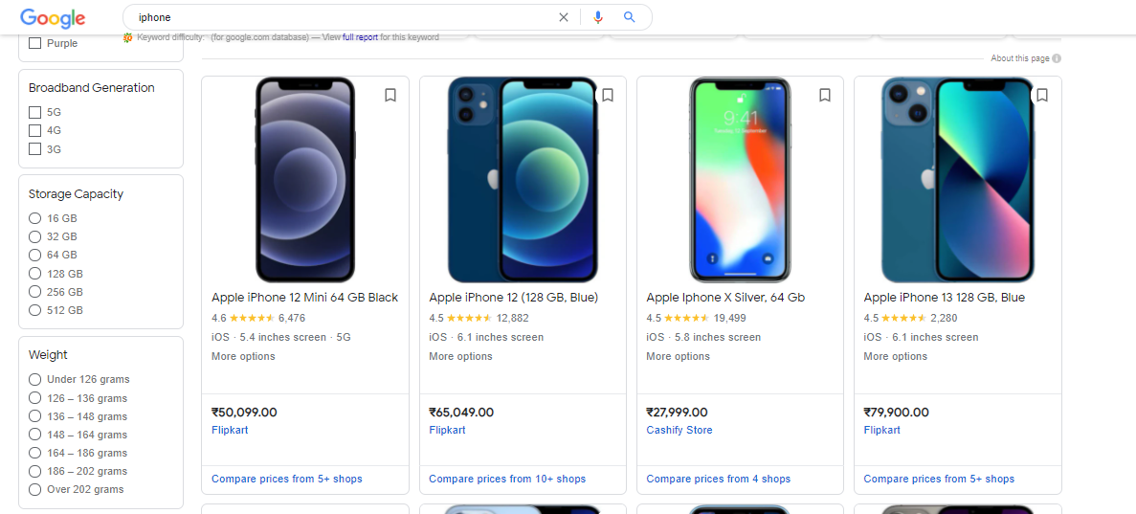Check the 5G broadband checkbox
This screenshot has height=514, width=1136.
click(x=34, y=112)
